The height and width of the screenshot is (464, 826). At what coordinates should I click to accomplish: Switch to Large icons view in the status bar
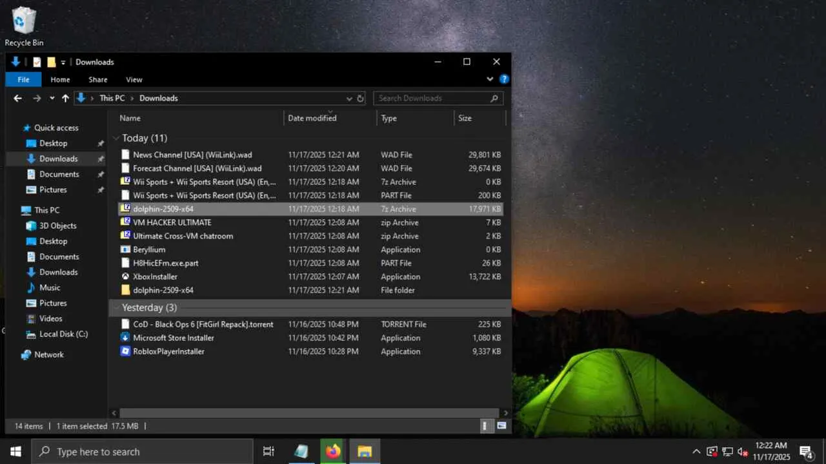click(501, 426)
